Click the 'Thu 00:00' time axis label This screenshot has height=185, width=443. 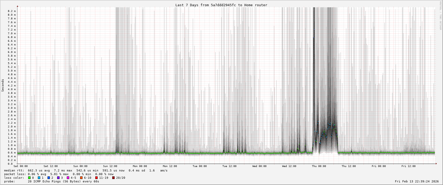[319, 166]
